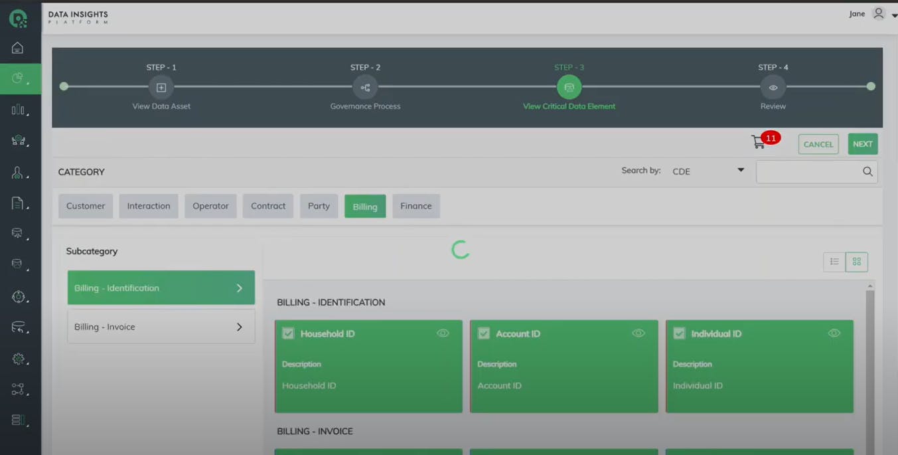Open the Search by CDE dropdown

click(708, 171)
